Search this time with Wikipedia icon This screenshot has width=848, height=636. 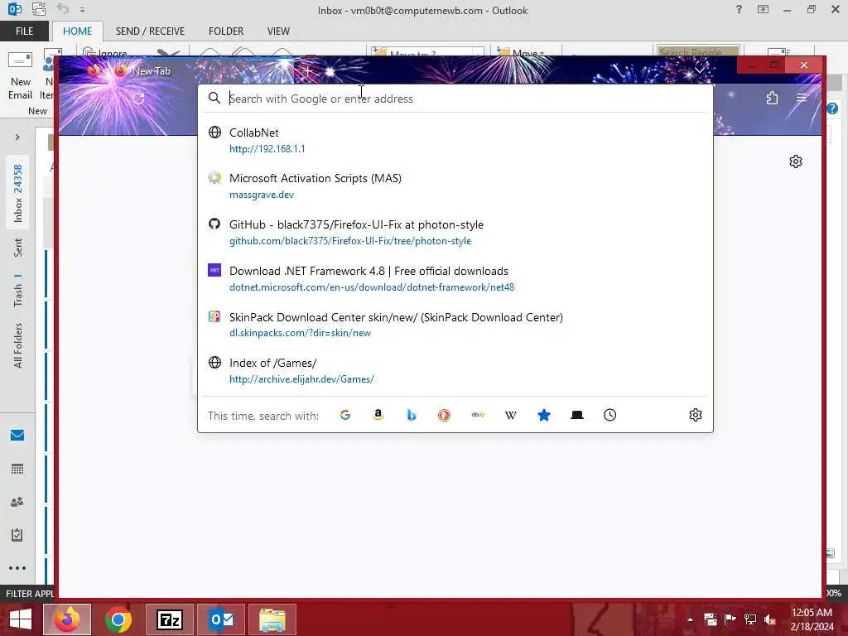click(510, 415)
